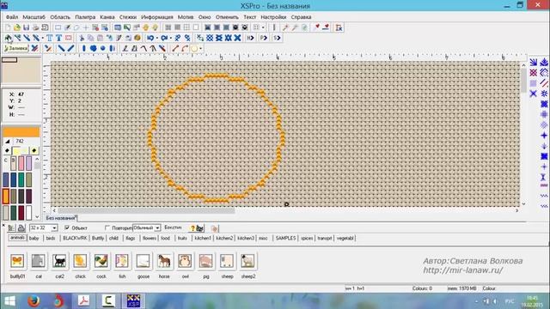Image resolution: width=550 pixels, height=309 pixels.
Task: Open the Обычный mode dropdown
Action: [157, 228]
